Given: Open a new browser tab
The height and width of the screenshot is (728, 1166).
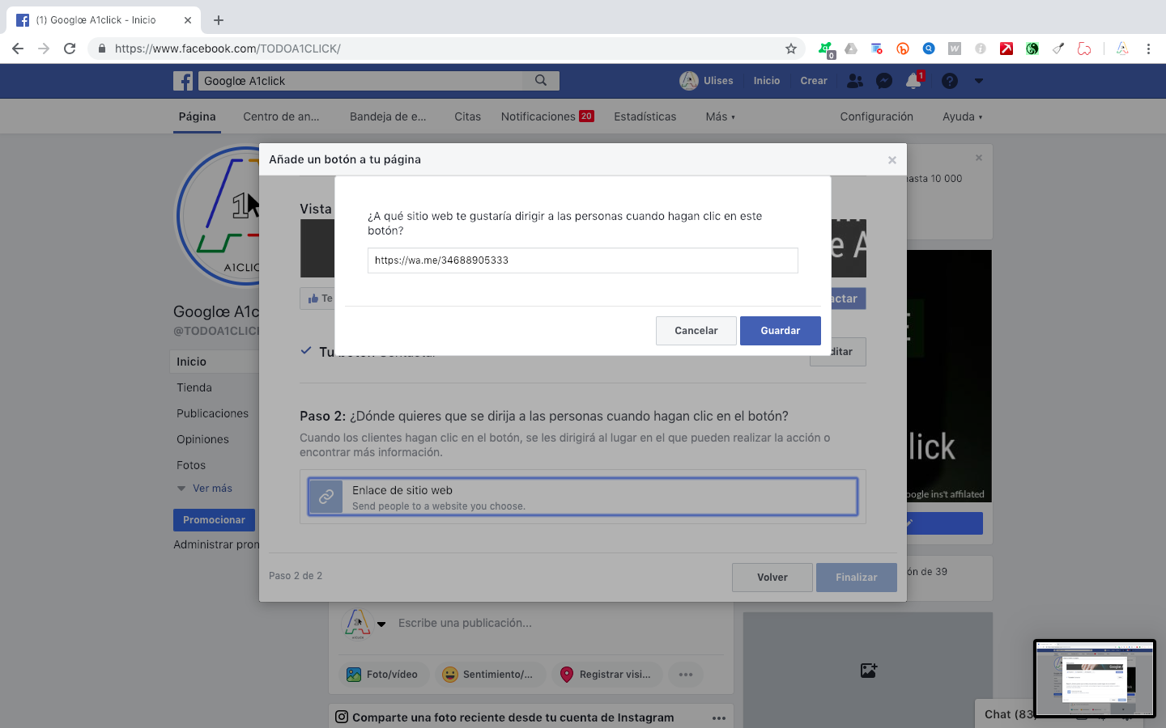Looking at the screenshot, I should click(219, 20).
